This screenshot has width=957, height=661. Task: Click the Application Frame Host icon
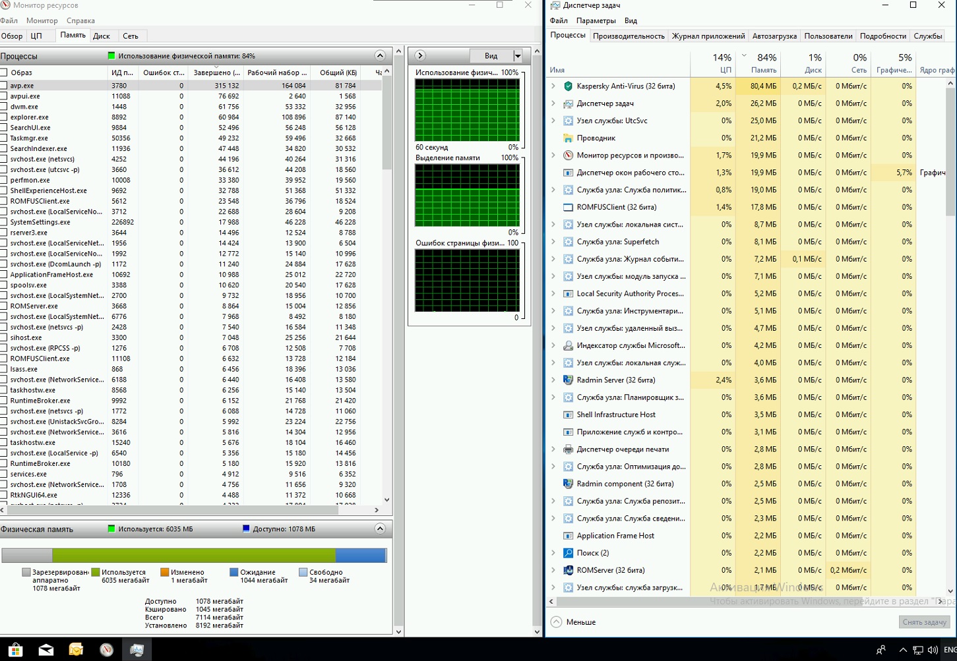click(x=568, y=536)
